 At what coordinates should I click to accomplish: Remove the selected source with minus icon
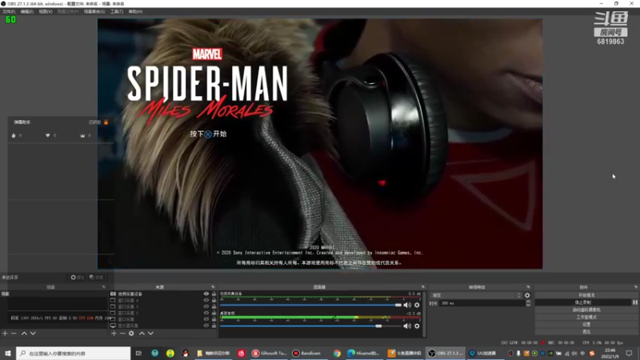(122, 334)
